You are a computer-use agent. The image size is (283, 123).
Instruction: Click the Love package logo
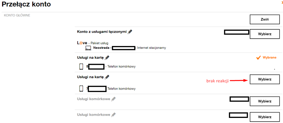coord(82,43)
